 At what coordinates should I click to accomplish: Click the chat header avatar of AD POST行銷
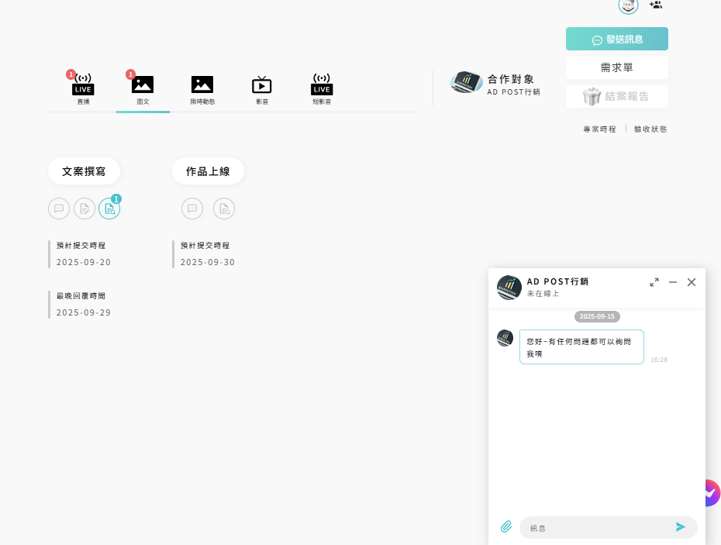(509, 288)
